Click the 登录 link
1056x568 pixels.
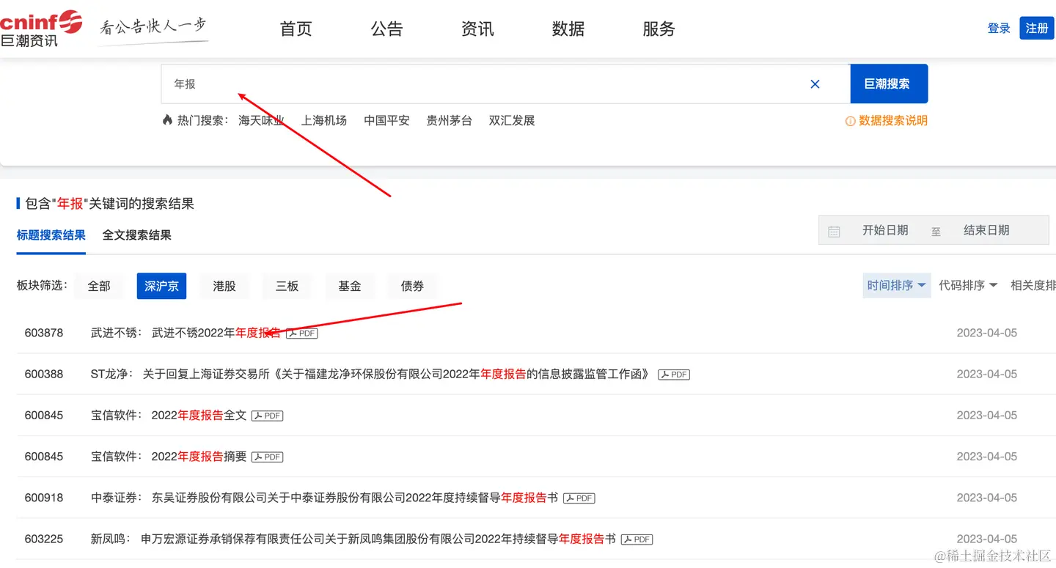click(999, 29)
